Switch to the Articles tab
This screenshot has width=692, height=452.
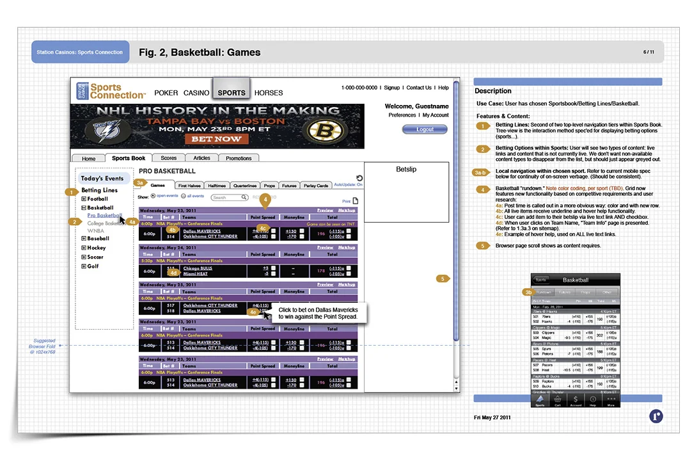(x=201, y=157)
